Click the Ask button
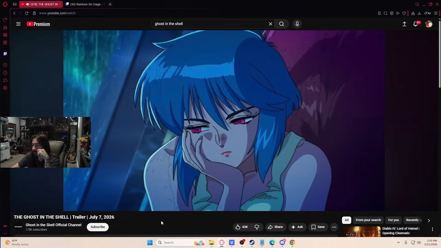Image resolution: width=441 pixels, height=248 pixels. tap(297, 227)
